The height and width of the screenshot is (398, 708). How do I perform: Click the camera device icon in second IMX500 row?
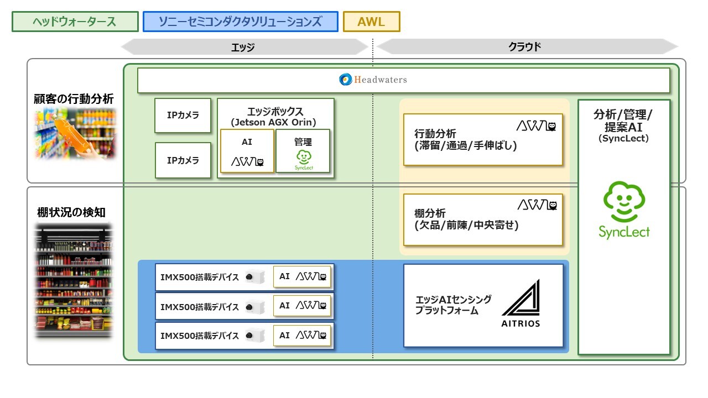(x=254, y=306)
